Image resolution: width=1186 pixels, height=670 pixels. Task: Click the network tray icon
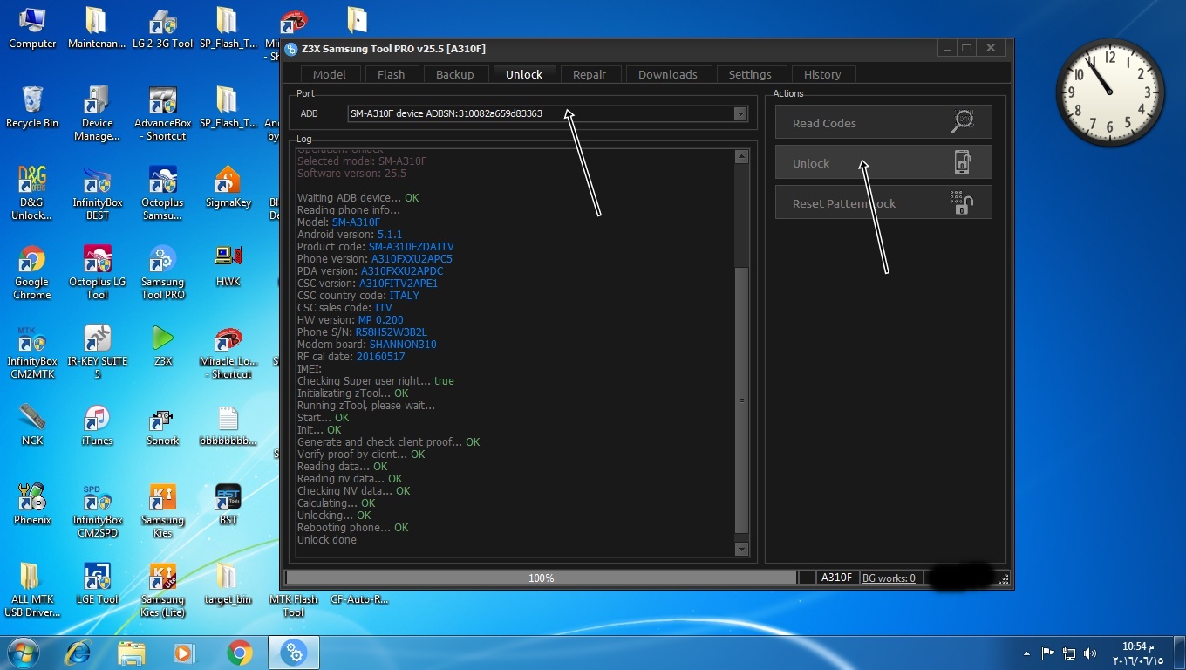pyautogui.click(x=1069, y=653)
